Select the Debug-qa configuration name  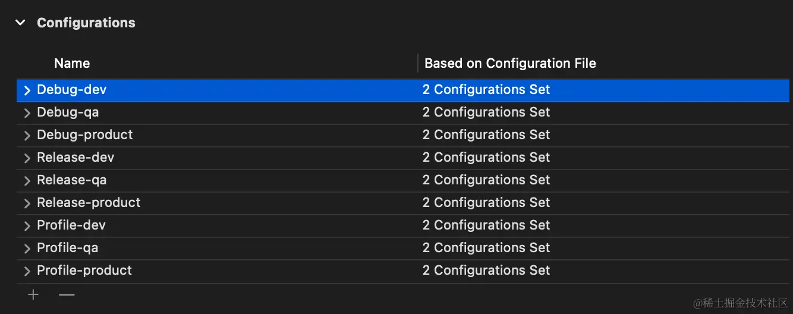(x=67, y=112)
